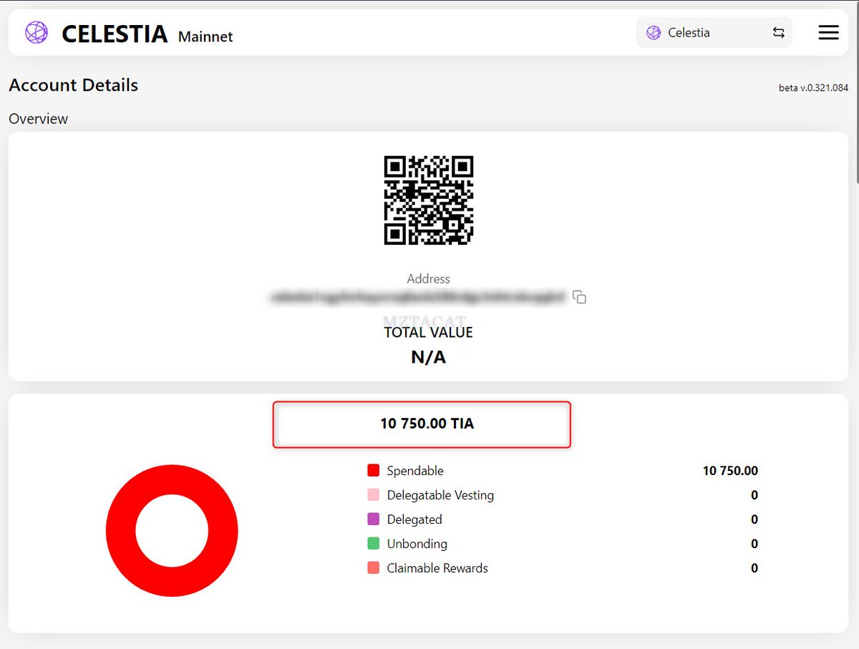Click the Claimable Rewards color swatch
Screen dimensions: 859x649
point(373,568)
